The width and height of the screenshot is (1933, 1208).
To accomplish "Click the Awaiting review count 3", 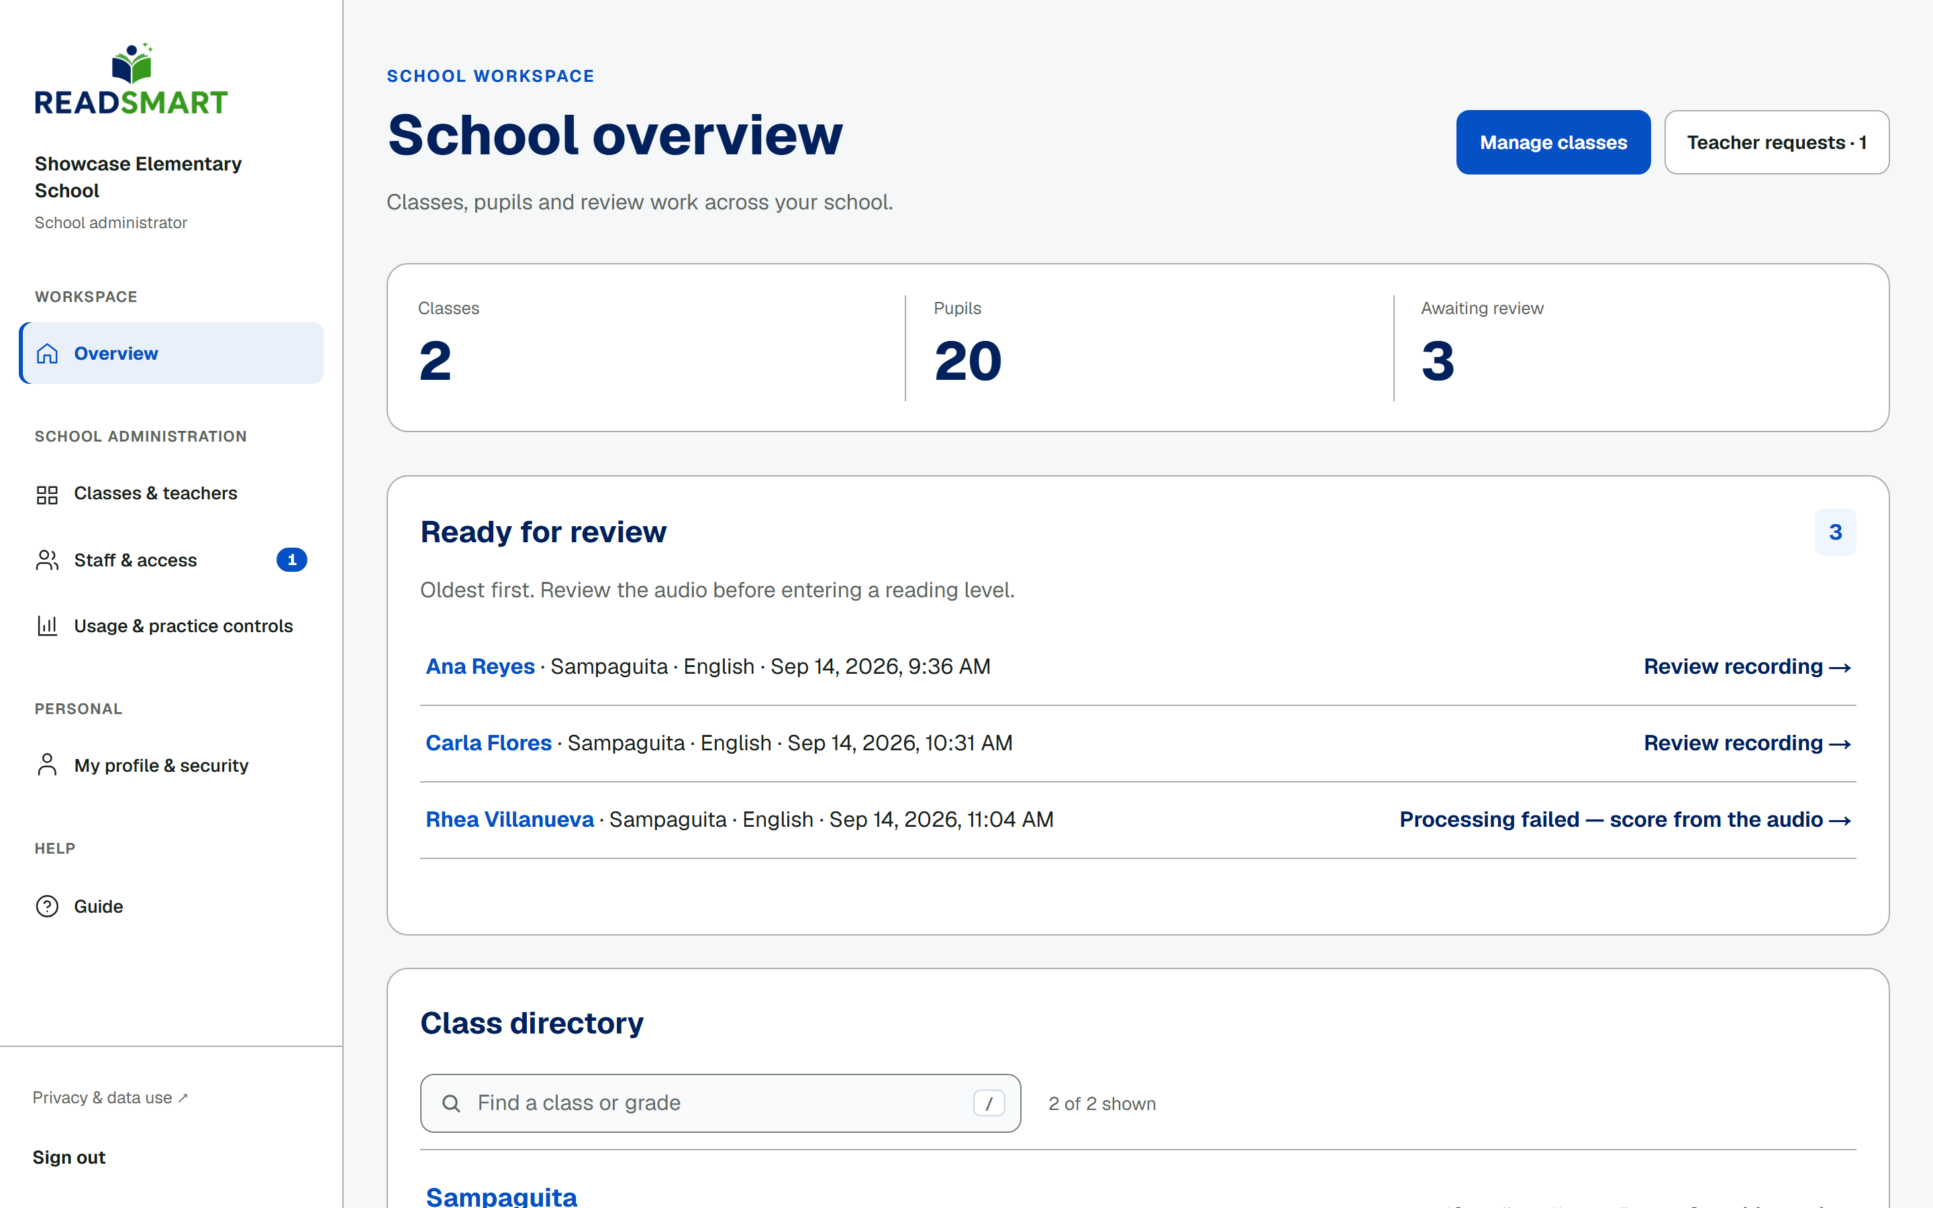I will (1438, 361).
